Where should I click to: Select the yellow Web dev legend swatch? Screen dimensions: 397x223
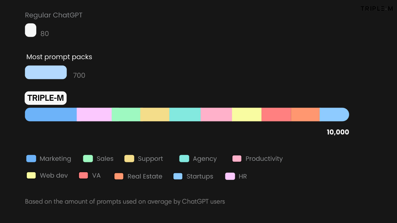coord(31,175)
